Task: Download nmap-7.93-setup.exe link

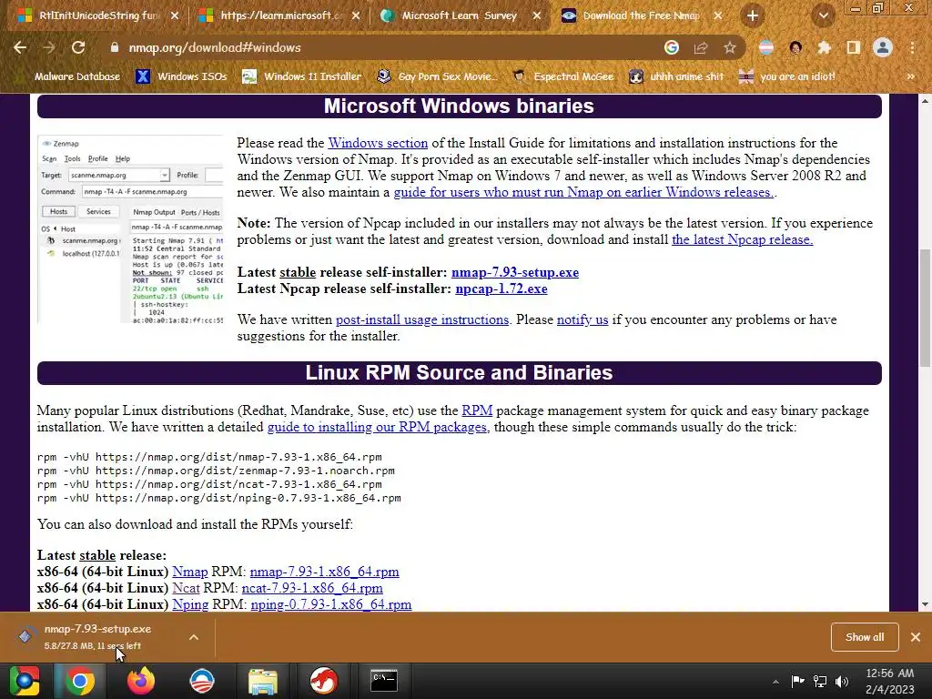Action: pos(515,272)
